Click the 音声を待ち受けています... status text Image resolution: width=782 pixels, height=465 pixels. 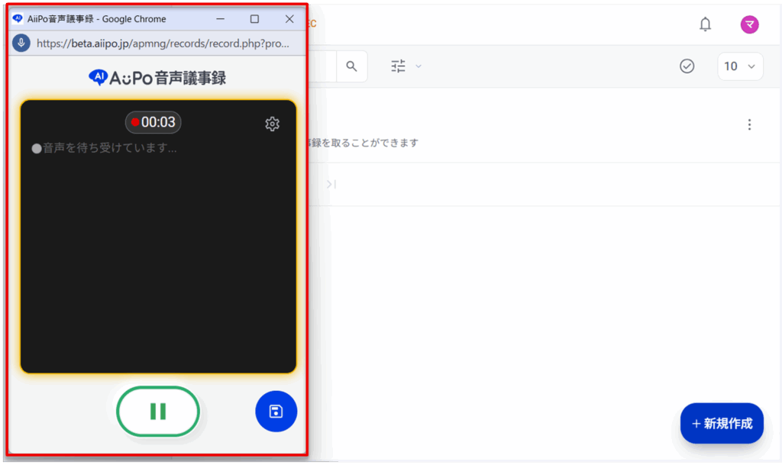pos(110,148)
